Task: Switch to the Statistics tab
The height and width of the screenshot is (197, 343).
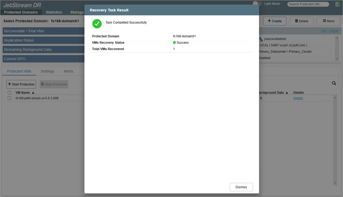Action: pyautogui.click(x=54, y=12)
